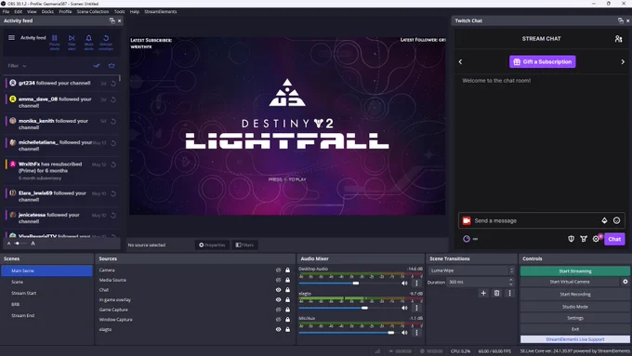Open transition properties three-dot menu

point(509,293)
